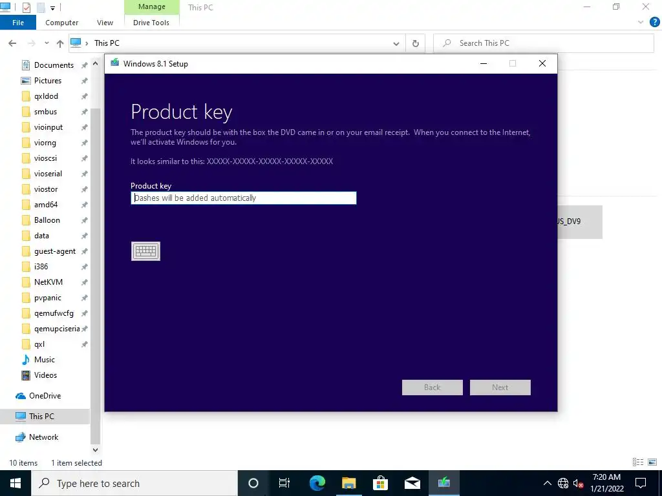The image size is (662, 496).
Task: Open the Windows Start menu
Action: [x=16, y=483]
